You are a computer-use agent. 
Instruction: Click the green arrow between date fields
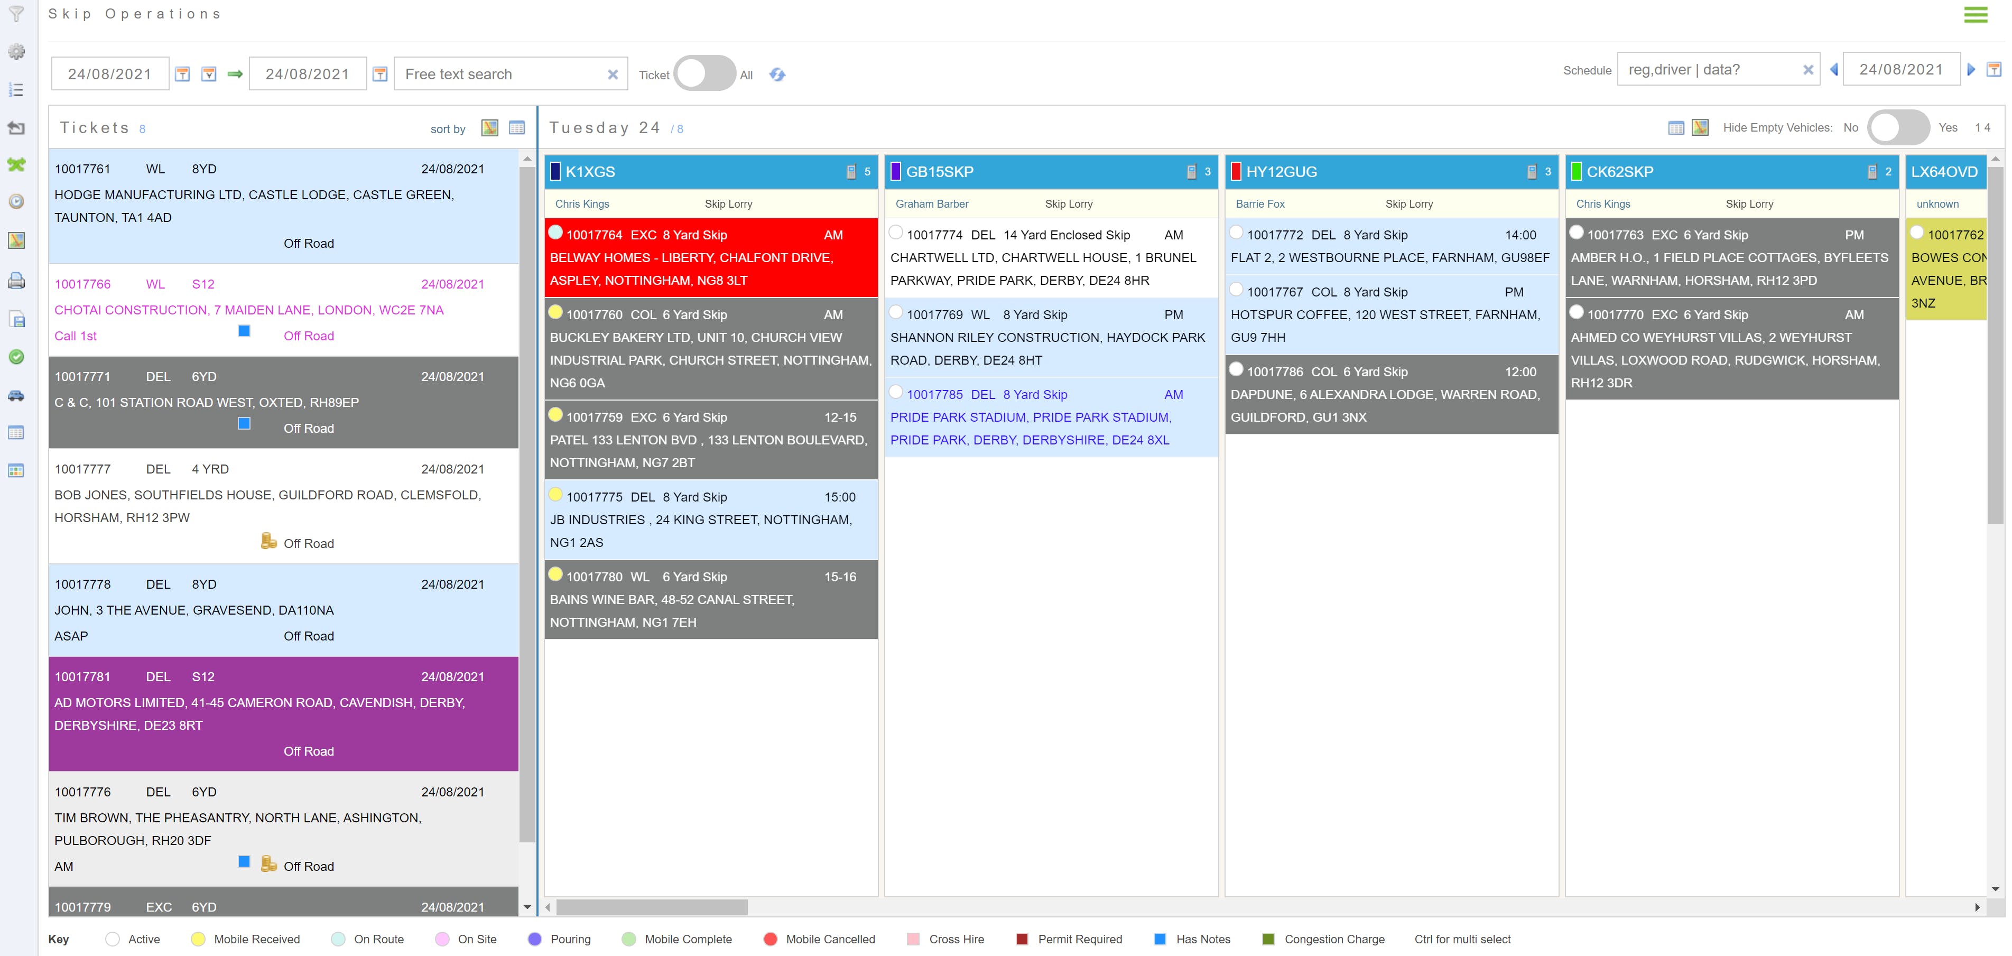[x=234, y=74]
